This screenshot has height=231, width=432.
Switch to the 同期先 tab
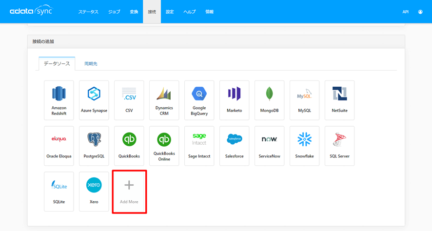[91, 64]
